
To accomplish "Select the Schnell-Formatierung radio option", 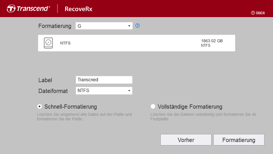I will pyautogui.click(x=40, y=106).
